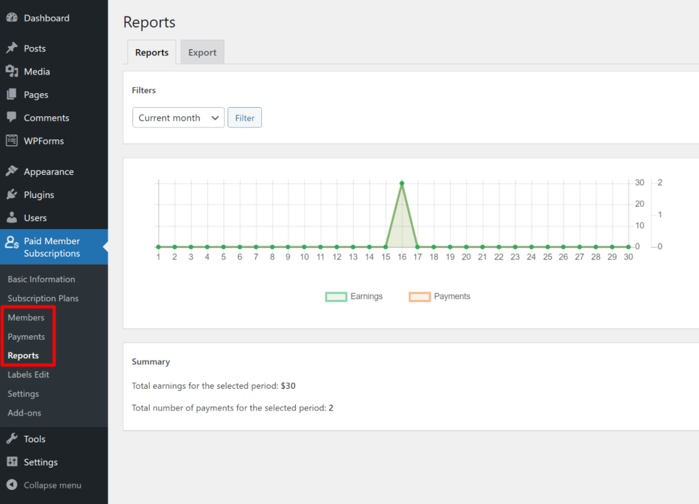Click the WPForms icon
Viewport: 699px width, 504px height.
(x=12, y=141)
